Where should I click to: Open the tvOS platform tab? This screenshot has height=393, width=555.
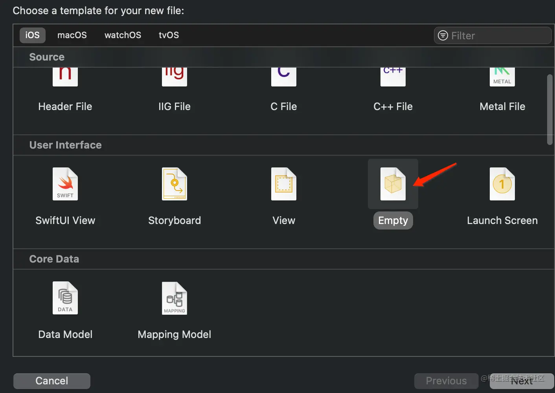point(169,35)
